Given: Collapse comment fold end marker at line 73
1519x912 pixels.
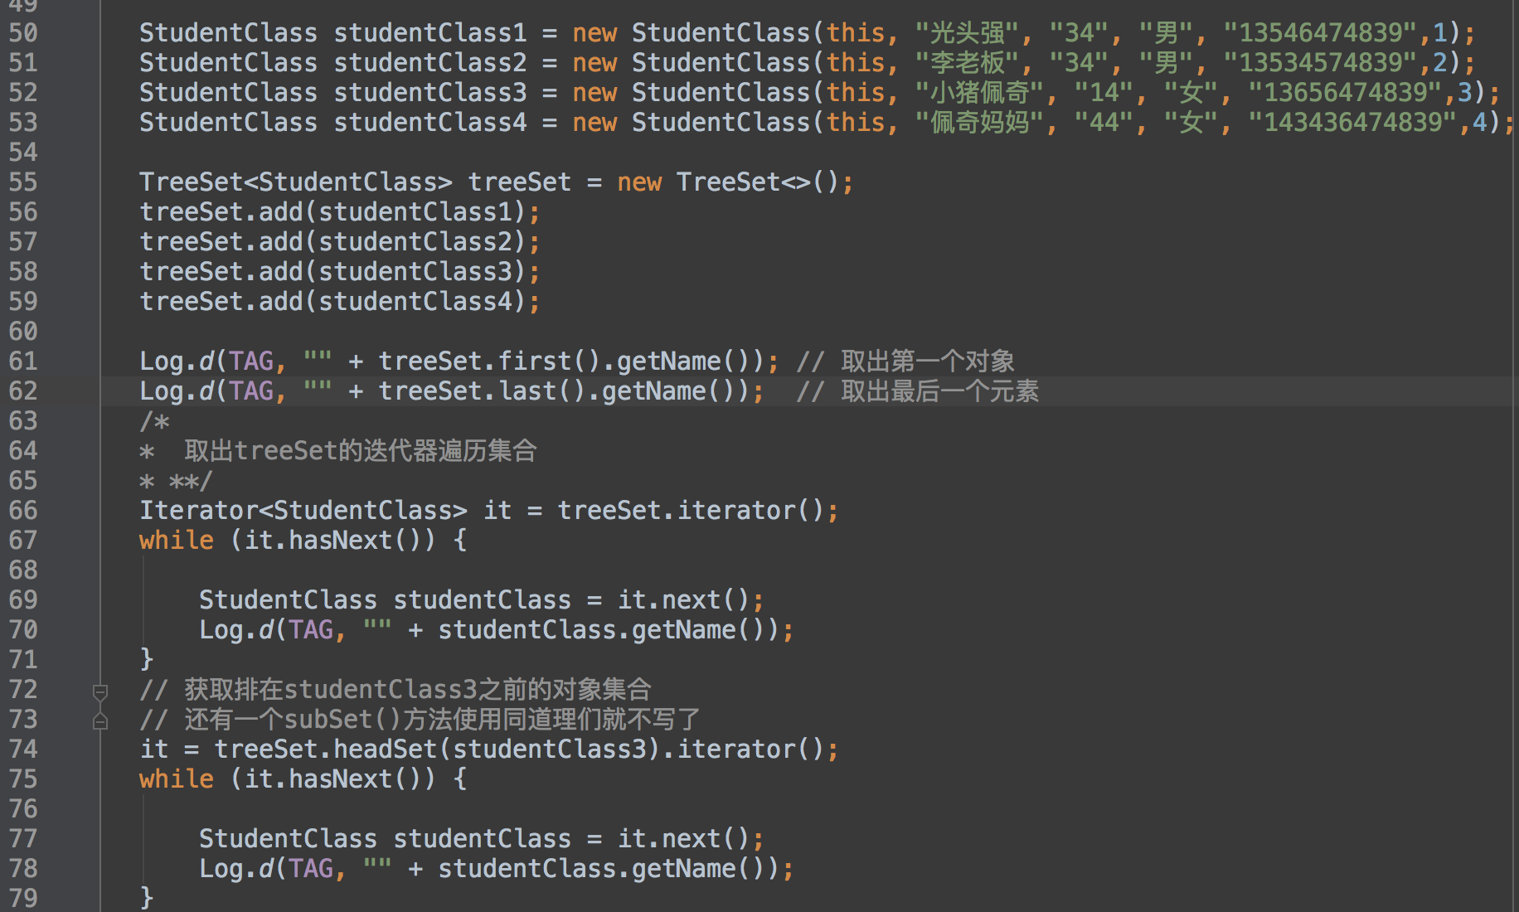Looking at the screenshot, I should [x=100, y=720].
